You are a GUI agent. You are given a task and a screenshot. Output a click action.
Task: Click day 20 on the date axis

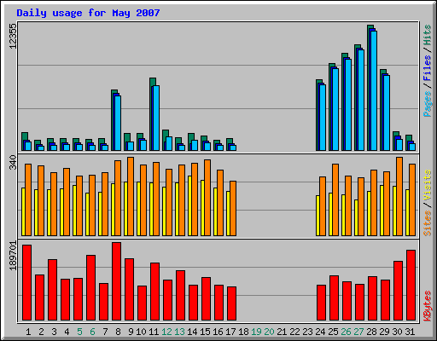point(269,332)
